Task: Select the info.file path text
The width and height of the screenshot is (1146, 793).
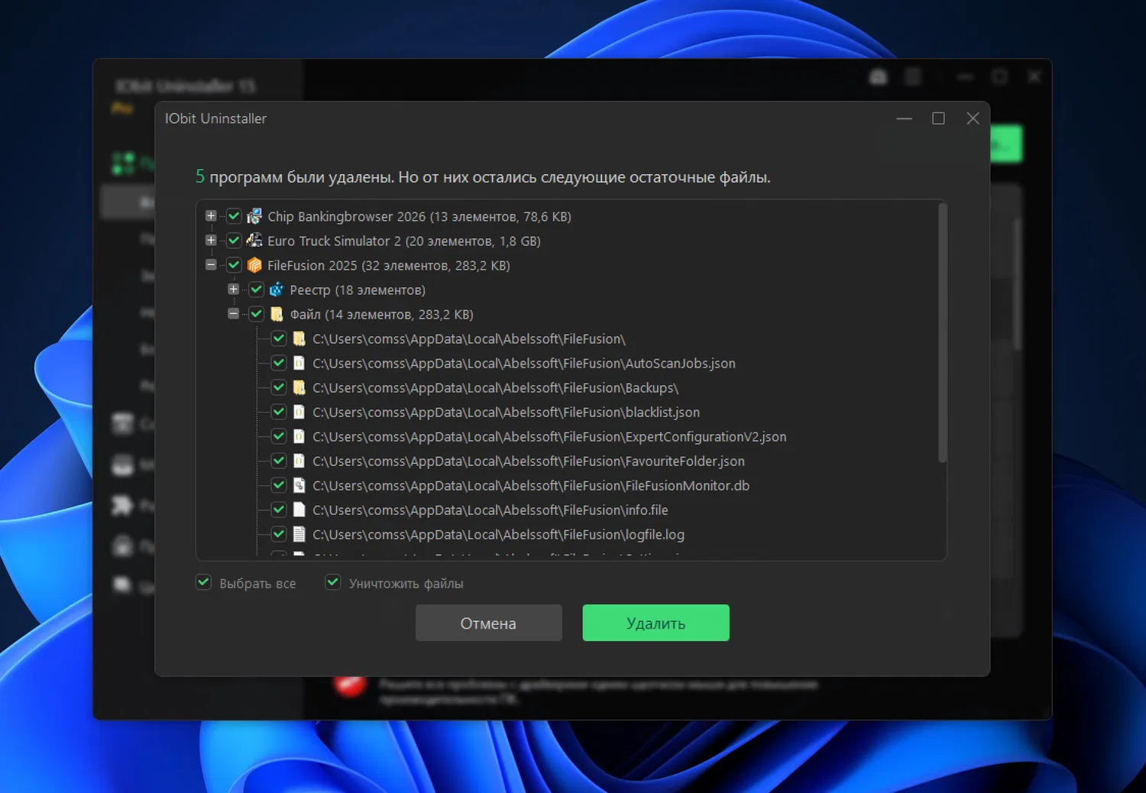Action: point(490,510)
